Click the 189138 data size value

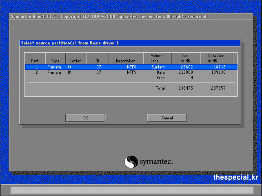pos(218,73)
